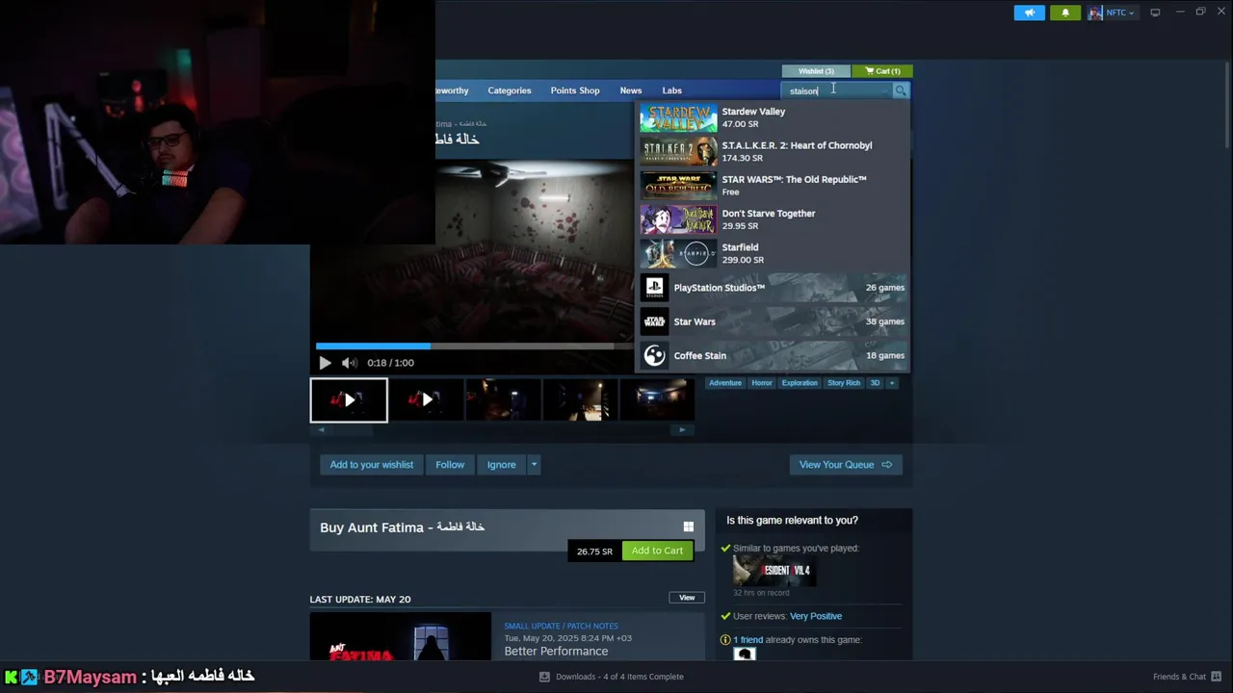Click the Horror tag

tap(762, 383)
